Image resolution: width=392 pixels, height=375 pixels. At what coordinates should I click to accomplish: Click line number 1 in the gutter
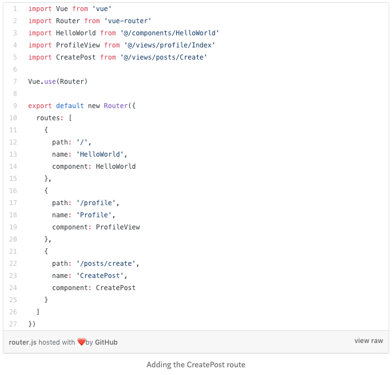14,9
